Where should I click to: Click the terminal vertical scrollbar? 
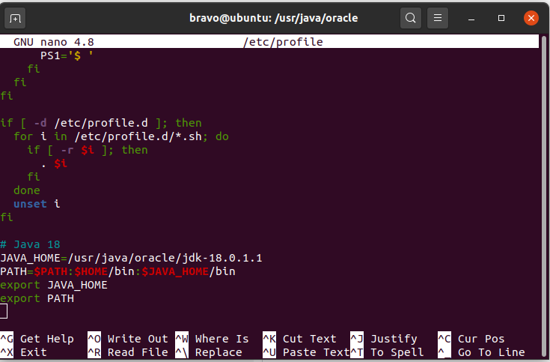[544, 195]
